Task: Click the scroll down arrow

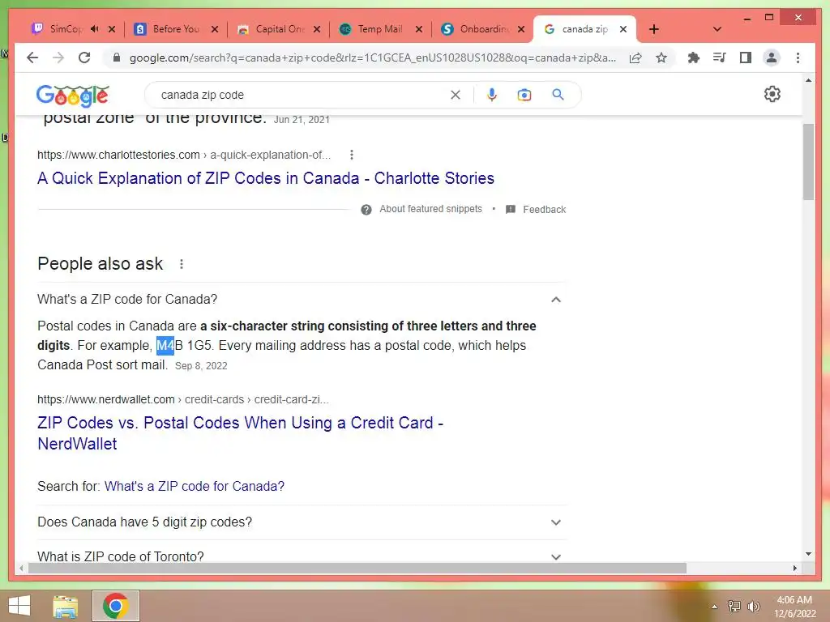Action: click(x=808, y=554)
